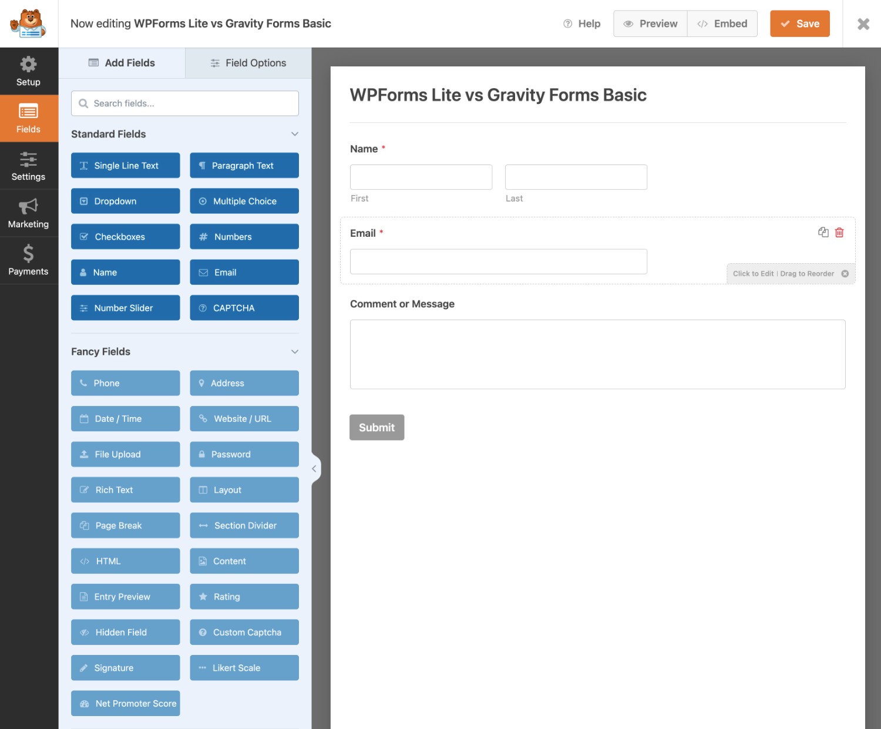The width and height of the screenshot is (881, 729).
Task: Add a Numbers field
Action: [x=244, y=237]
